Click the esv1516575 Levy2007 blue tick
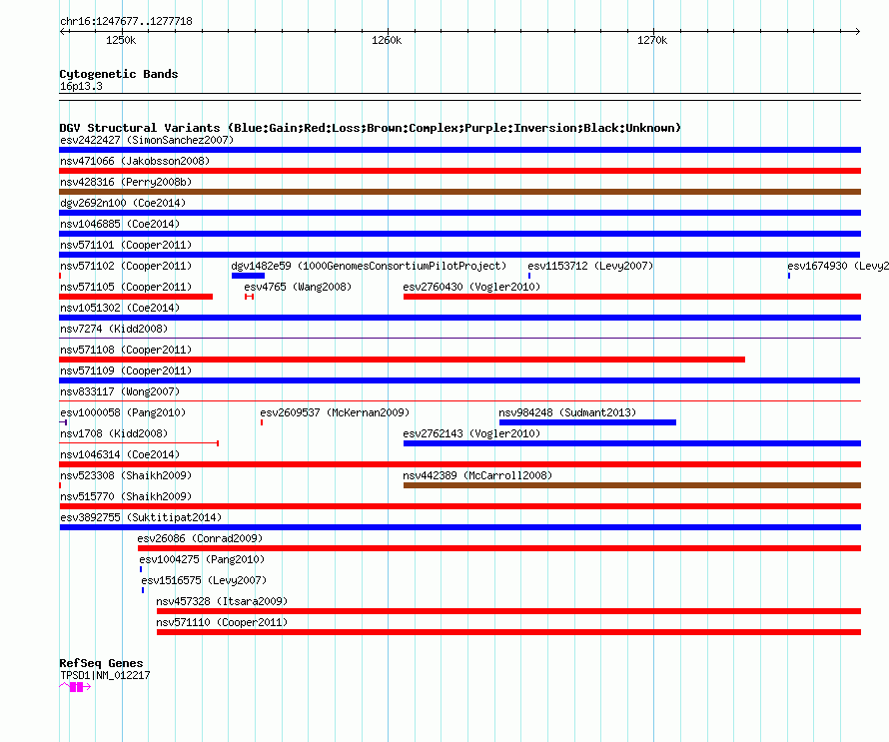Viewport: 889px width, 742px height. [x=143, y=590]
